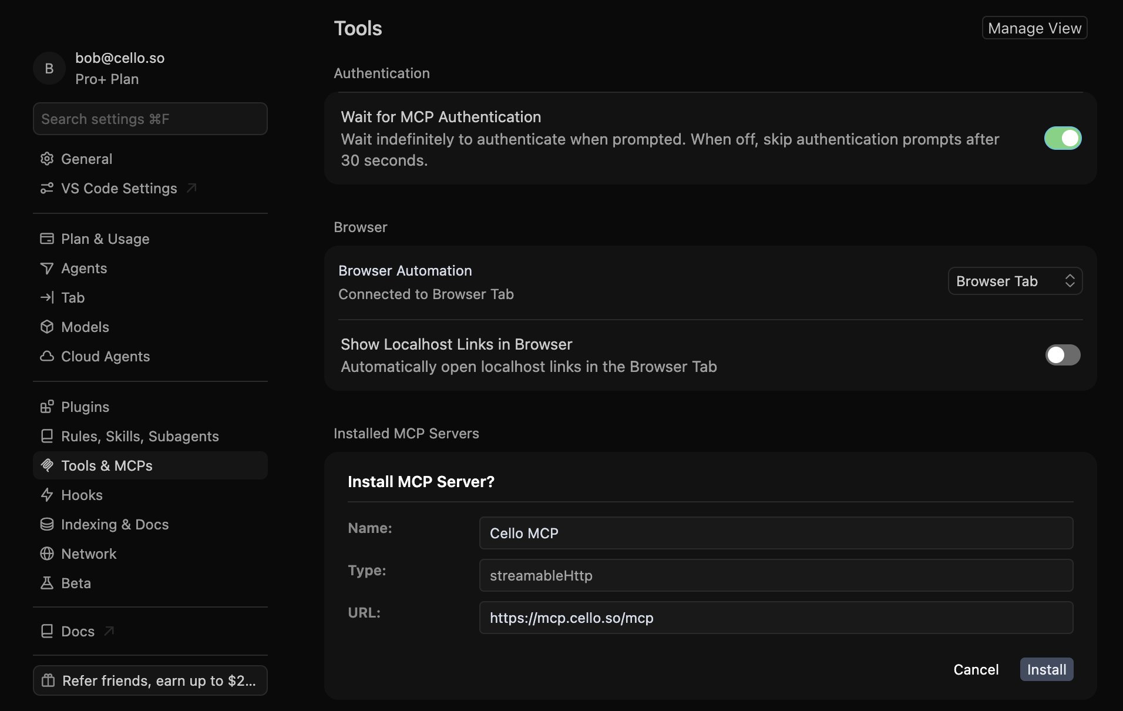
Task: Click the Manage View button
Action: point(1034,28)
